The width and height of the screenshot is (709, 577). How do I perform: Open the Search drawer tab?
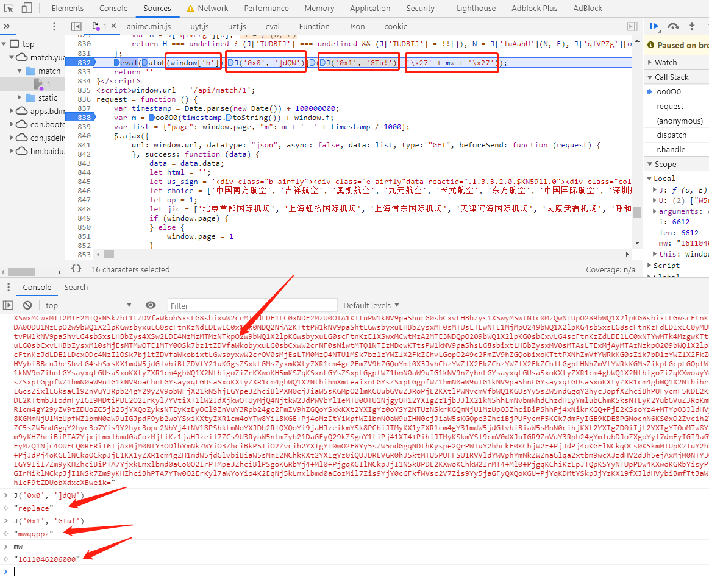coord(76,287)
